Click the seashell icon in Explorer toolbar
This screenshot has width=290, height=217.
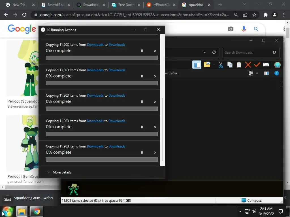(278, 65)
